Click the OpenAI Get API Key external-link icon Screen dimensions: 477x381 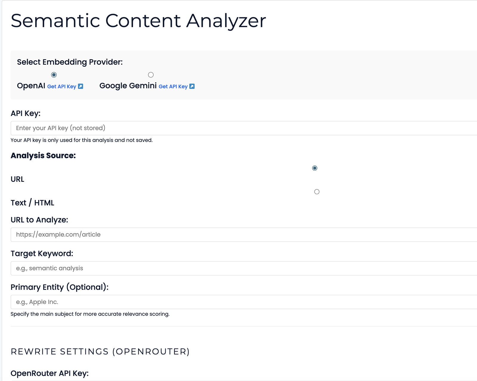80,86
